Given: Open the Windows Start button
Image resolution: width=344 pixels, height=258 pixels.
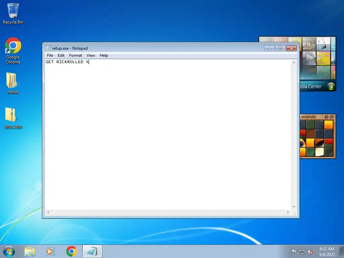Looking at the screenshot, I should tap(9, 251).
